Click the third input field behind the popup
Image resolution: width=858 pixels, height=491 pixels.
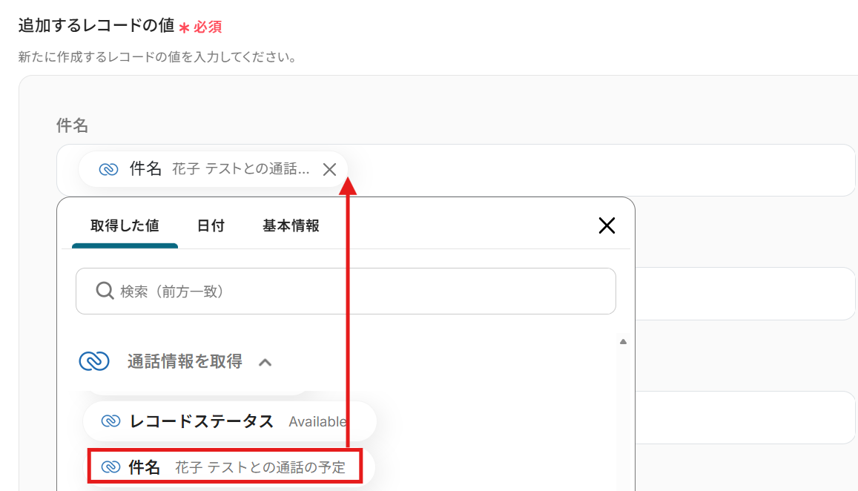click(745, 418)
